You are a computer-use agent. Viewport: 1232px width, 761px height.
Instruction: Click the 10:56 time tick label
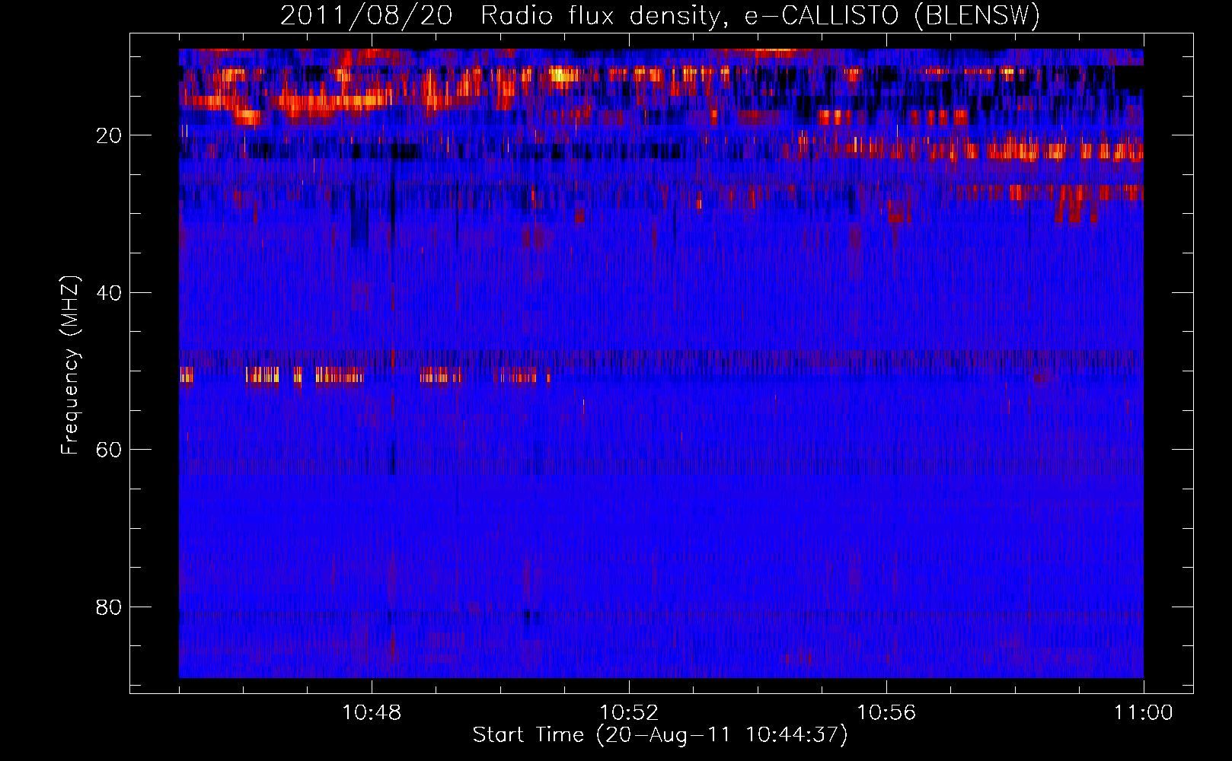click(x=886, y=712)
